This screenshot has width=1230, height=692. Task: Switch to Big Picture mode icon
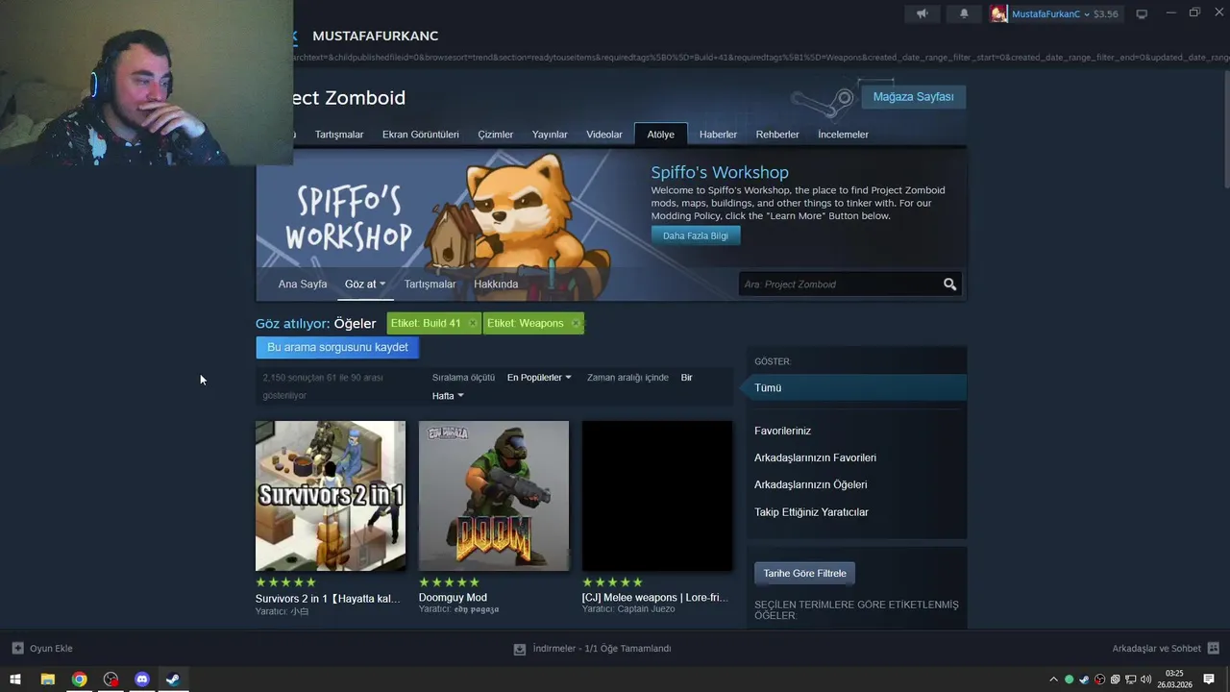tap(1142, 14)
